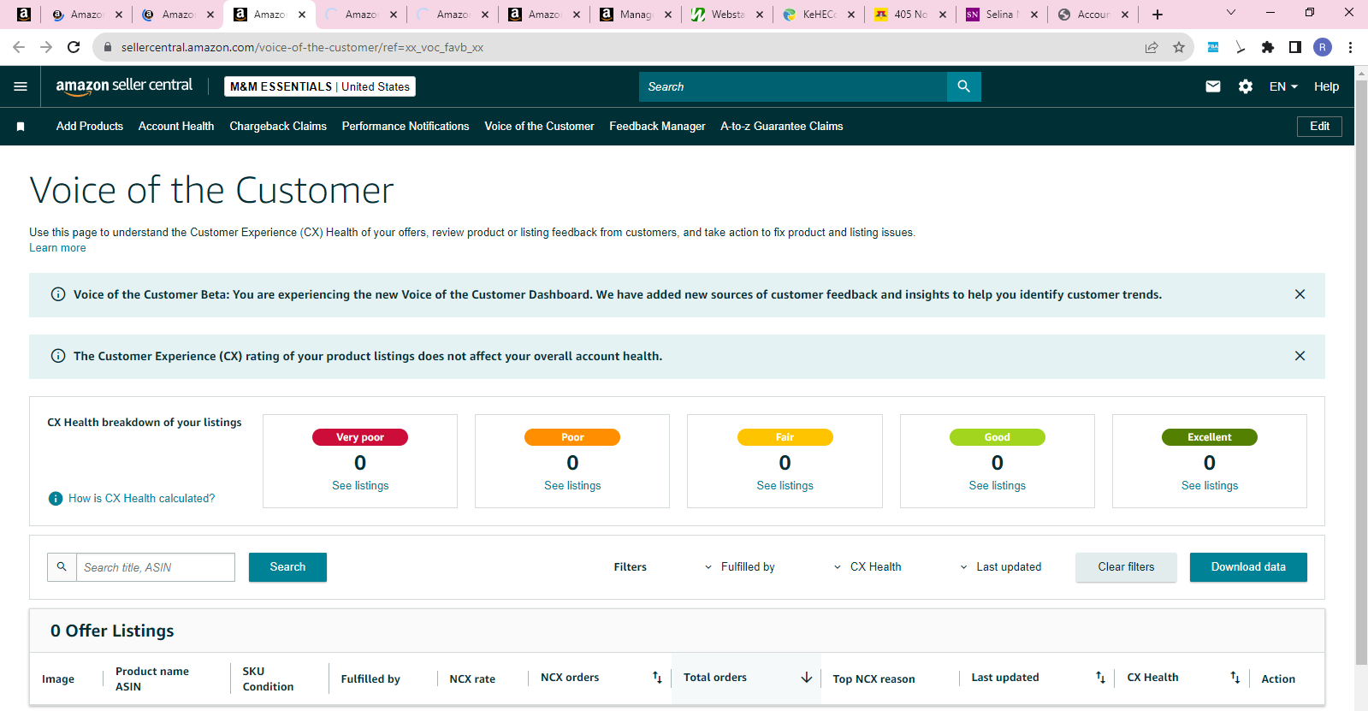
Task: Click the magnifier search button in header
Action: (x=963, y=86)
